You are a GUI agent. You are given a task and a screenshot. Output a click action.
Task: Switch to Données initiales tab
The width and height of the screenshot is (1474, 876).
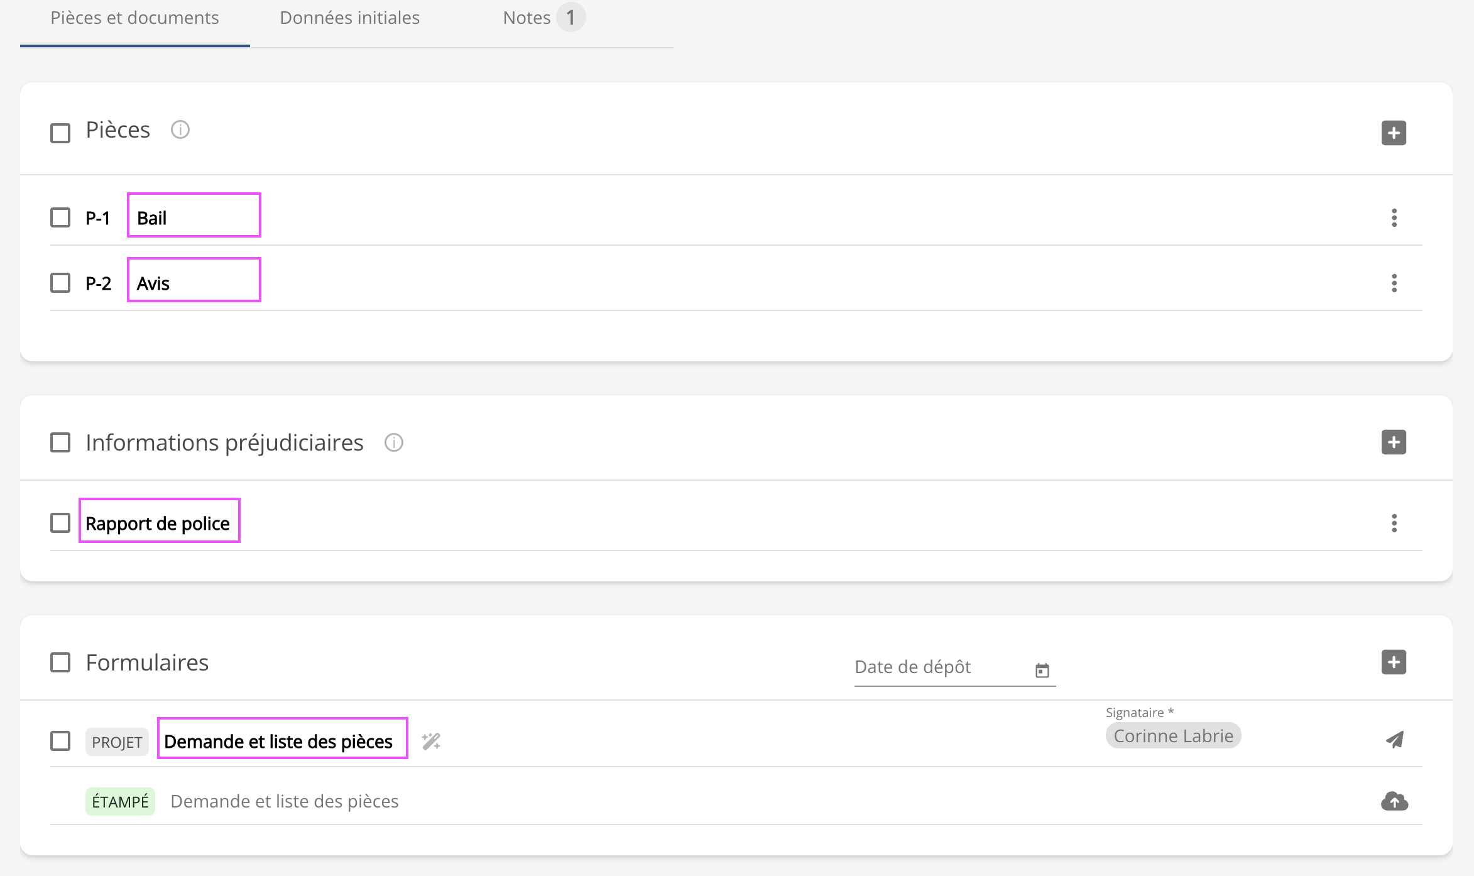pos(349,18)
